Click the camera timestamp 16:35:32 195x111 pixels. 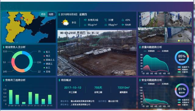tap(93, 33)
